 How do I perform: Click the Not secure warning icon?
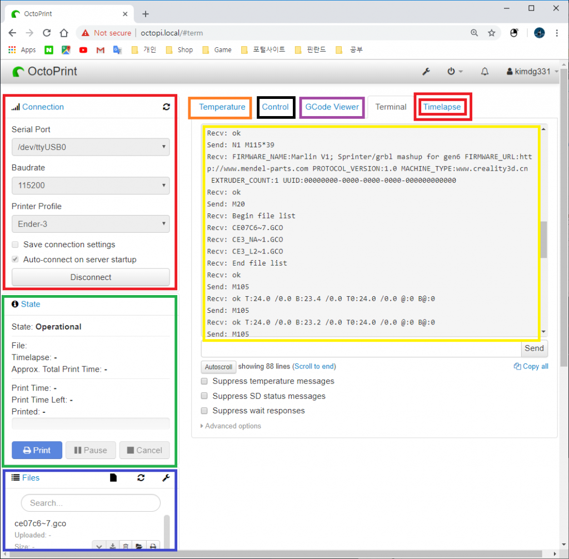[85, 33]
